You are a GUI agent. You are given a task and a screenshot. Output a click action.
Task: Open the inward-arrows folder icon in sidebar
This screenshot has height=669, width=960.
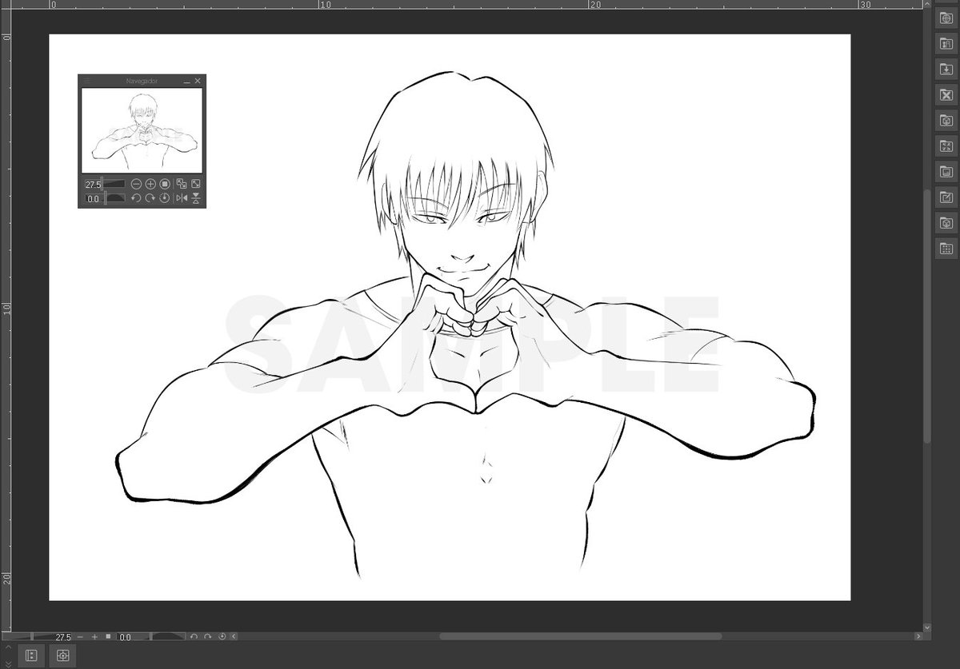(x=946, y=145)
